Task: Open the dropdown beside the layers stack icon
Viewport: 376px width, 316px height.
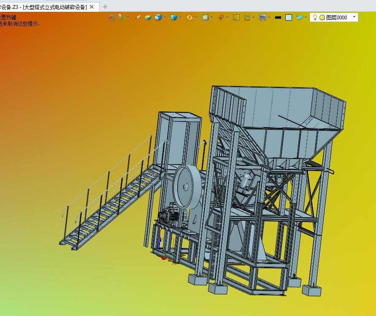Action: [306, 18]
